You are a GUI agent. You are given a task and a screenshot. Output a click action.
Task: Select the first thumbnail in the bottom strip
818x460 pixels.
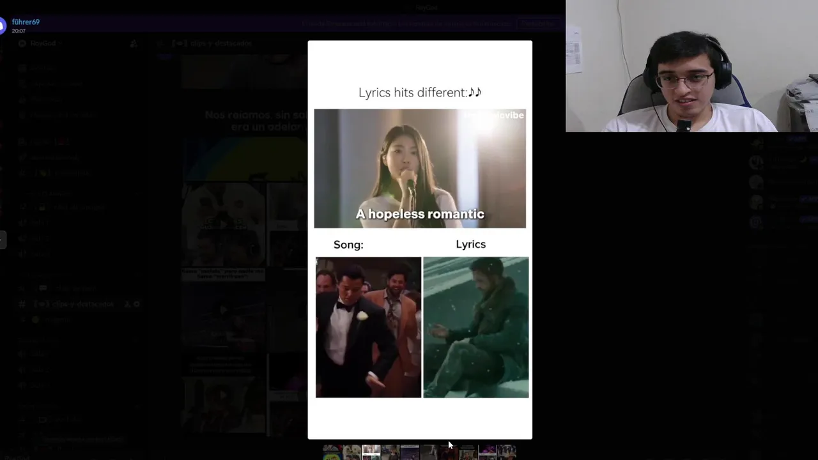(332, 452)
